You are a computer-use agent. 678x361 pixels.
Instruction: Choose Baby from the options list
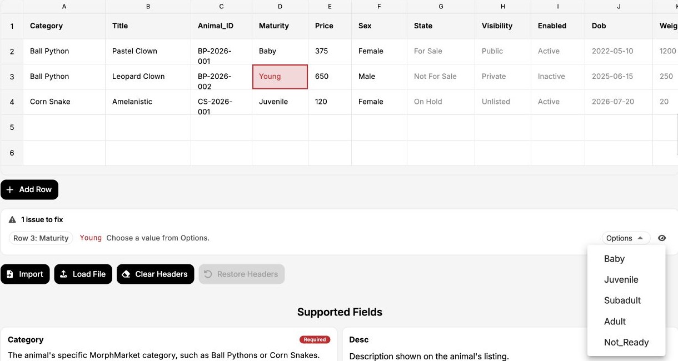point(626,259)
